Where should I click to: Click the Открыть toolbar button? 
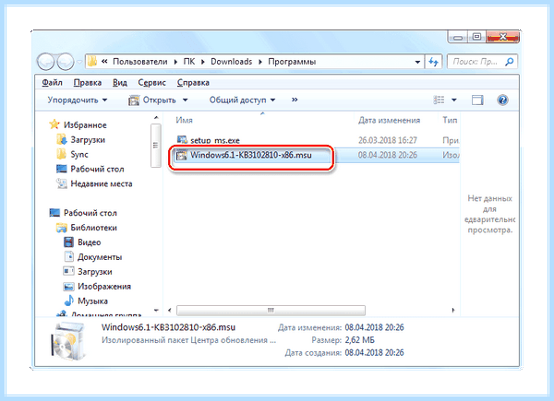tap(152, 100)
